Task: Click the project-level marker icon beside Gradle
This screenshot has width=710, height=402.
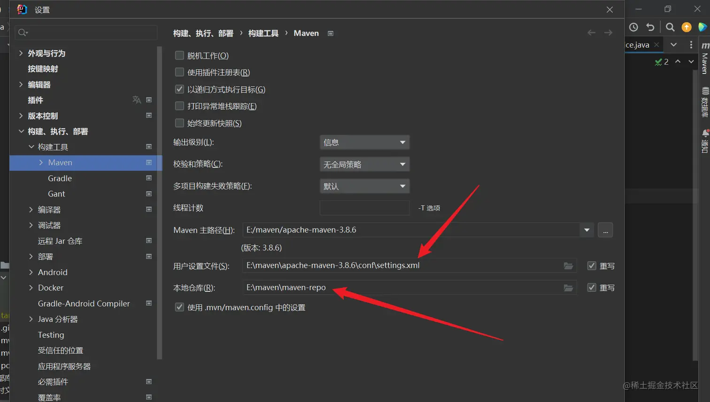Action: pyautogui.click(x=149, y=178)
